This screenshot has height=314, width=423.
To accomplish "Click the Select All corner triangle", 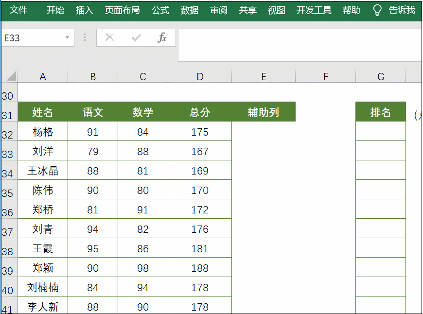I will pos(11,76).
